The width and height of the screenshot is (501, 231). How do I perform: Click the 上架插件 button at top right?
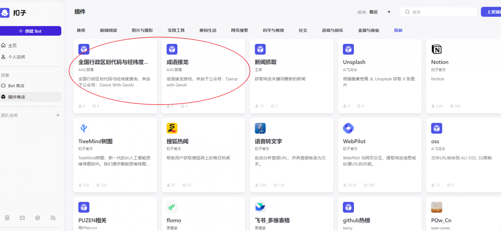tap(491, 12)
